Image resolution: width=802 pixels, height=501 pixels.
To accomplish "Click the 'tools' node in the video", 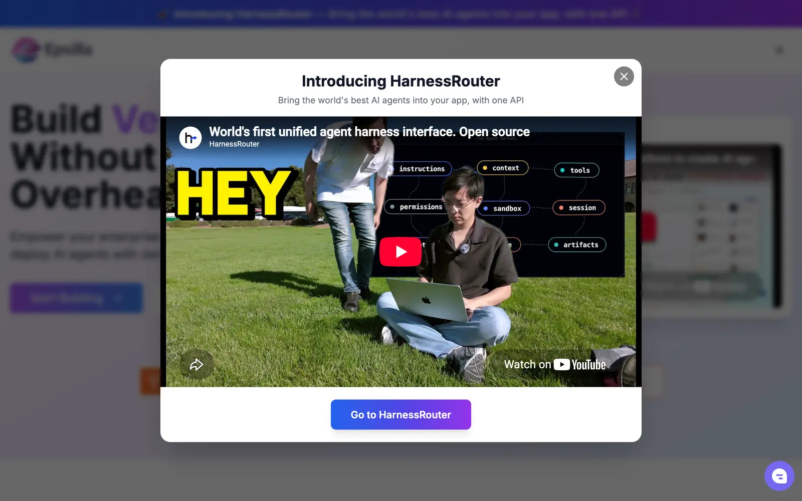I will [x=576, y=170].
